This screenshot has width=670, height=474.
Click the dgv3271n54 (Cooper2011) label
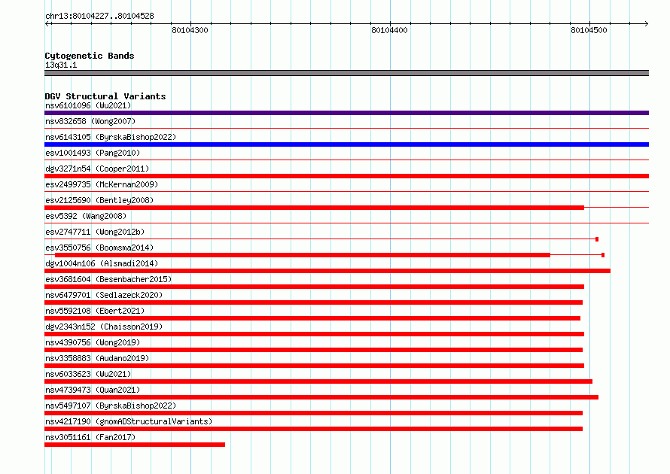point(97,169)
